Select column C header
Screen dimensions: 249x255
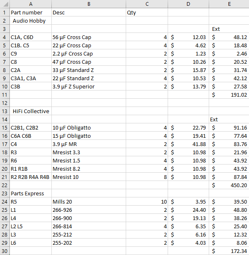[147, 4]
